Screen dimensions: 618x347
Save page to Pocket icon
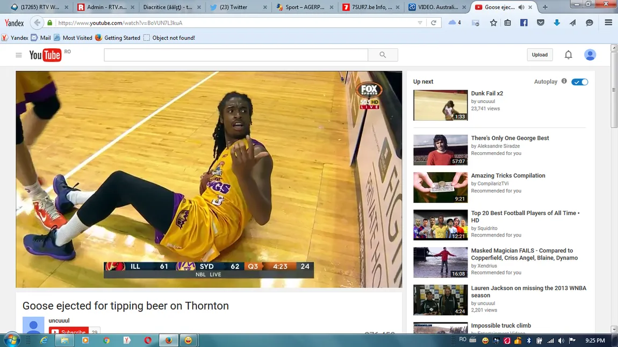541,23
